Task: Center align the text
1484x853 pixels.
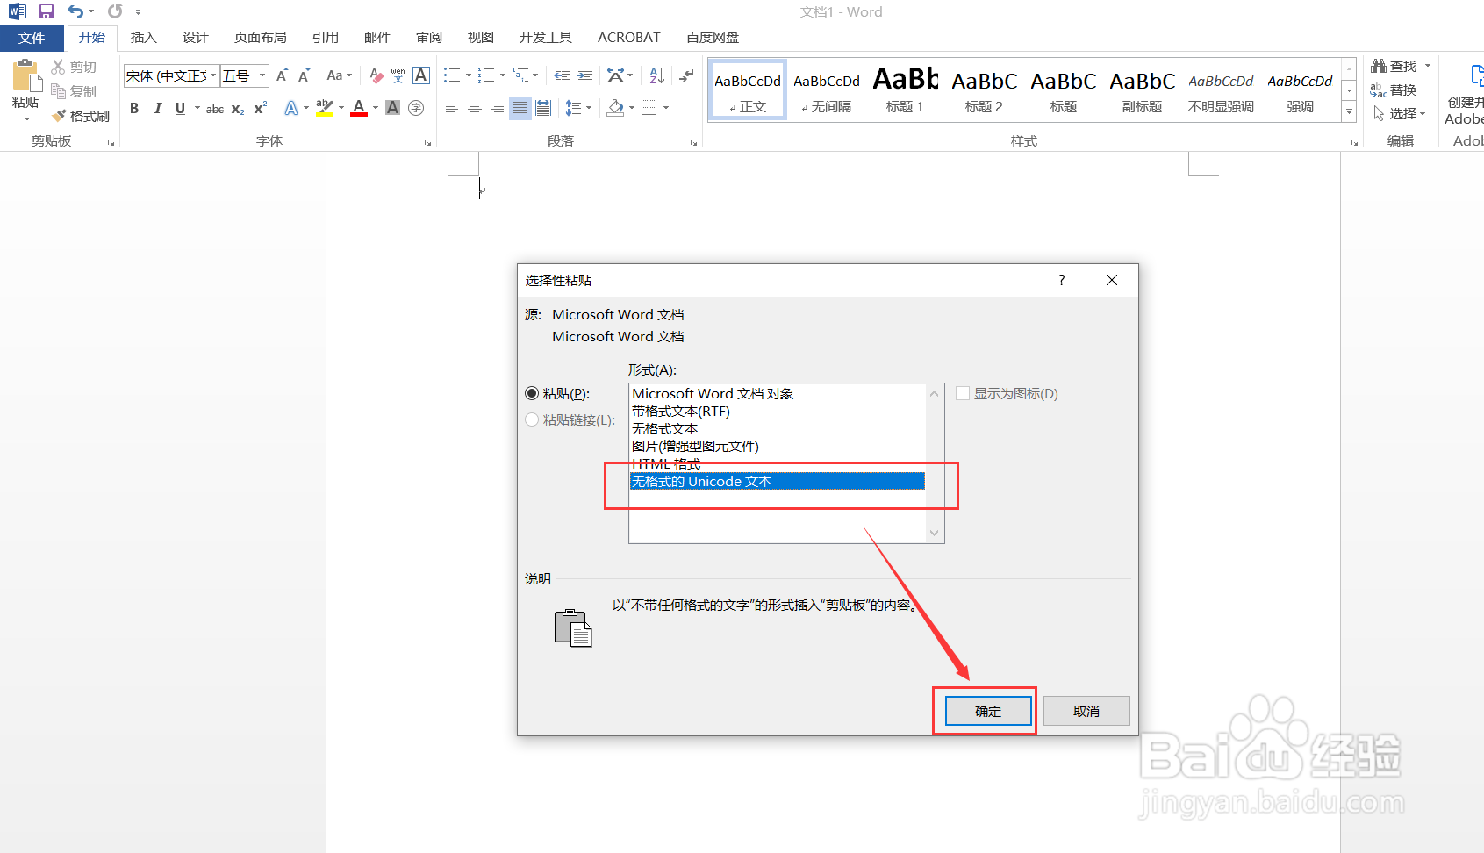Action: click(x=475, y=108)
